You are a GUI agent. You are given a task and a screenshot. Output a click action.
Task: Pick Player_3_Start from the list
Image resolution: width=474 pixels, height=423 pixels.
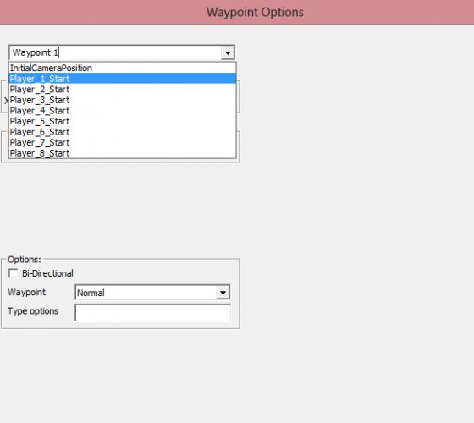tap(123, 100)
